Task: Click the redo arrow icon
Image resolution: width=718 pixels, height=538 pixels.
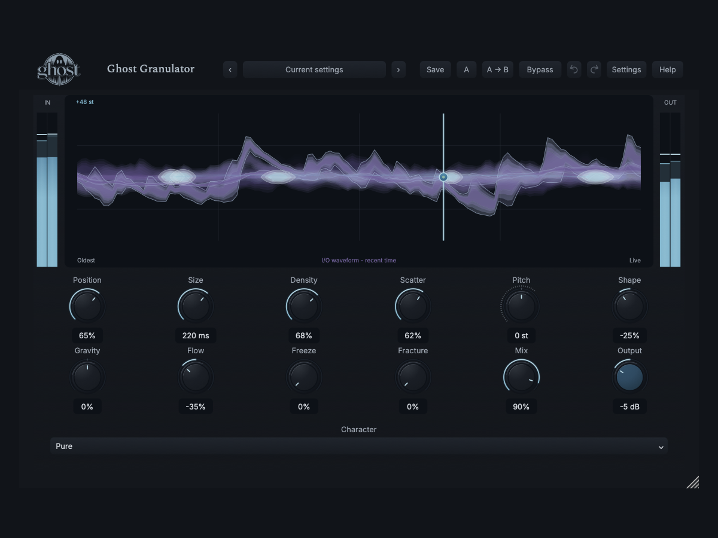Action: [x=594, y=69]
